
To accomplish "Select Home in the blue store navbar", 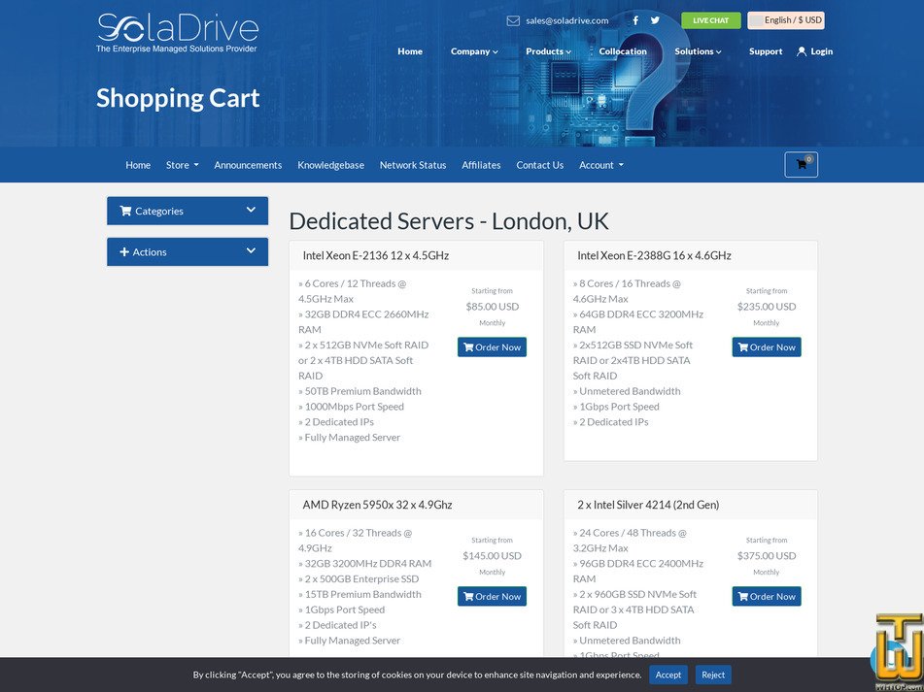I will tap(138, 165).
